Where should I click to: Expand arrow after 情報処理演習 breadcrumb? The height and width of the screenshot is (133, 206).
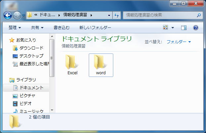tap(91, 15)
